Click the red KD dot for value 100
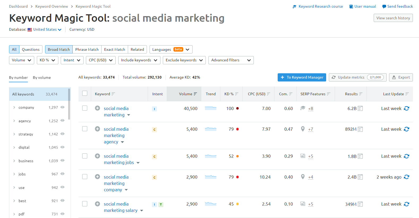This screenshot has height=218, width=419. 237,108
